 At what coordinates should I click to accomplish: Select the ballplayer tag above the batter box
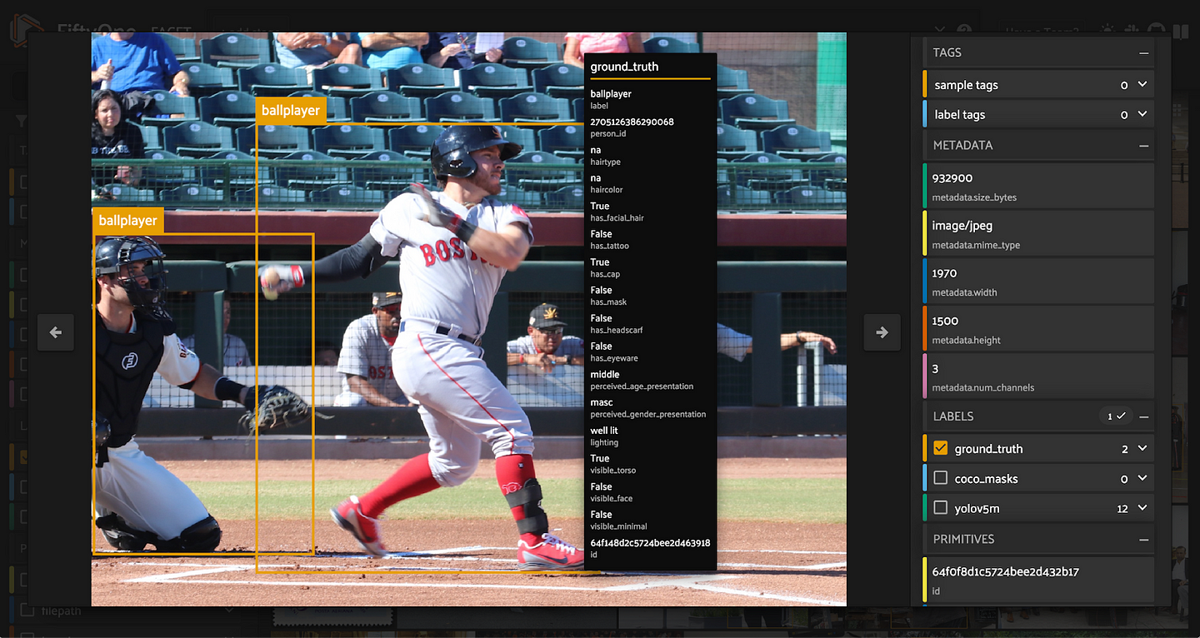(290, 110)
